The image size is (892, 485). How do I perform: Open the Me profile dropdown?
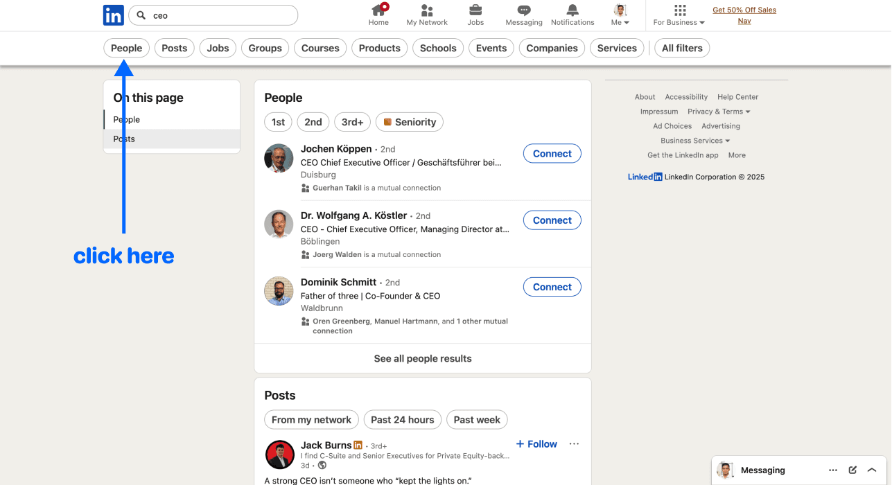click(619, 15)
